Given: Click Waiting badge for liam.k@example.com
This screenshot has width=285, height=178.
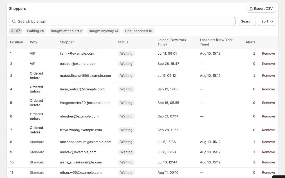Looking at the screenshot, I should click(x=126, y=54).
